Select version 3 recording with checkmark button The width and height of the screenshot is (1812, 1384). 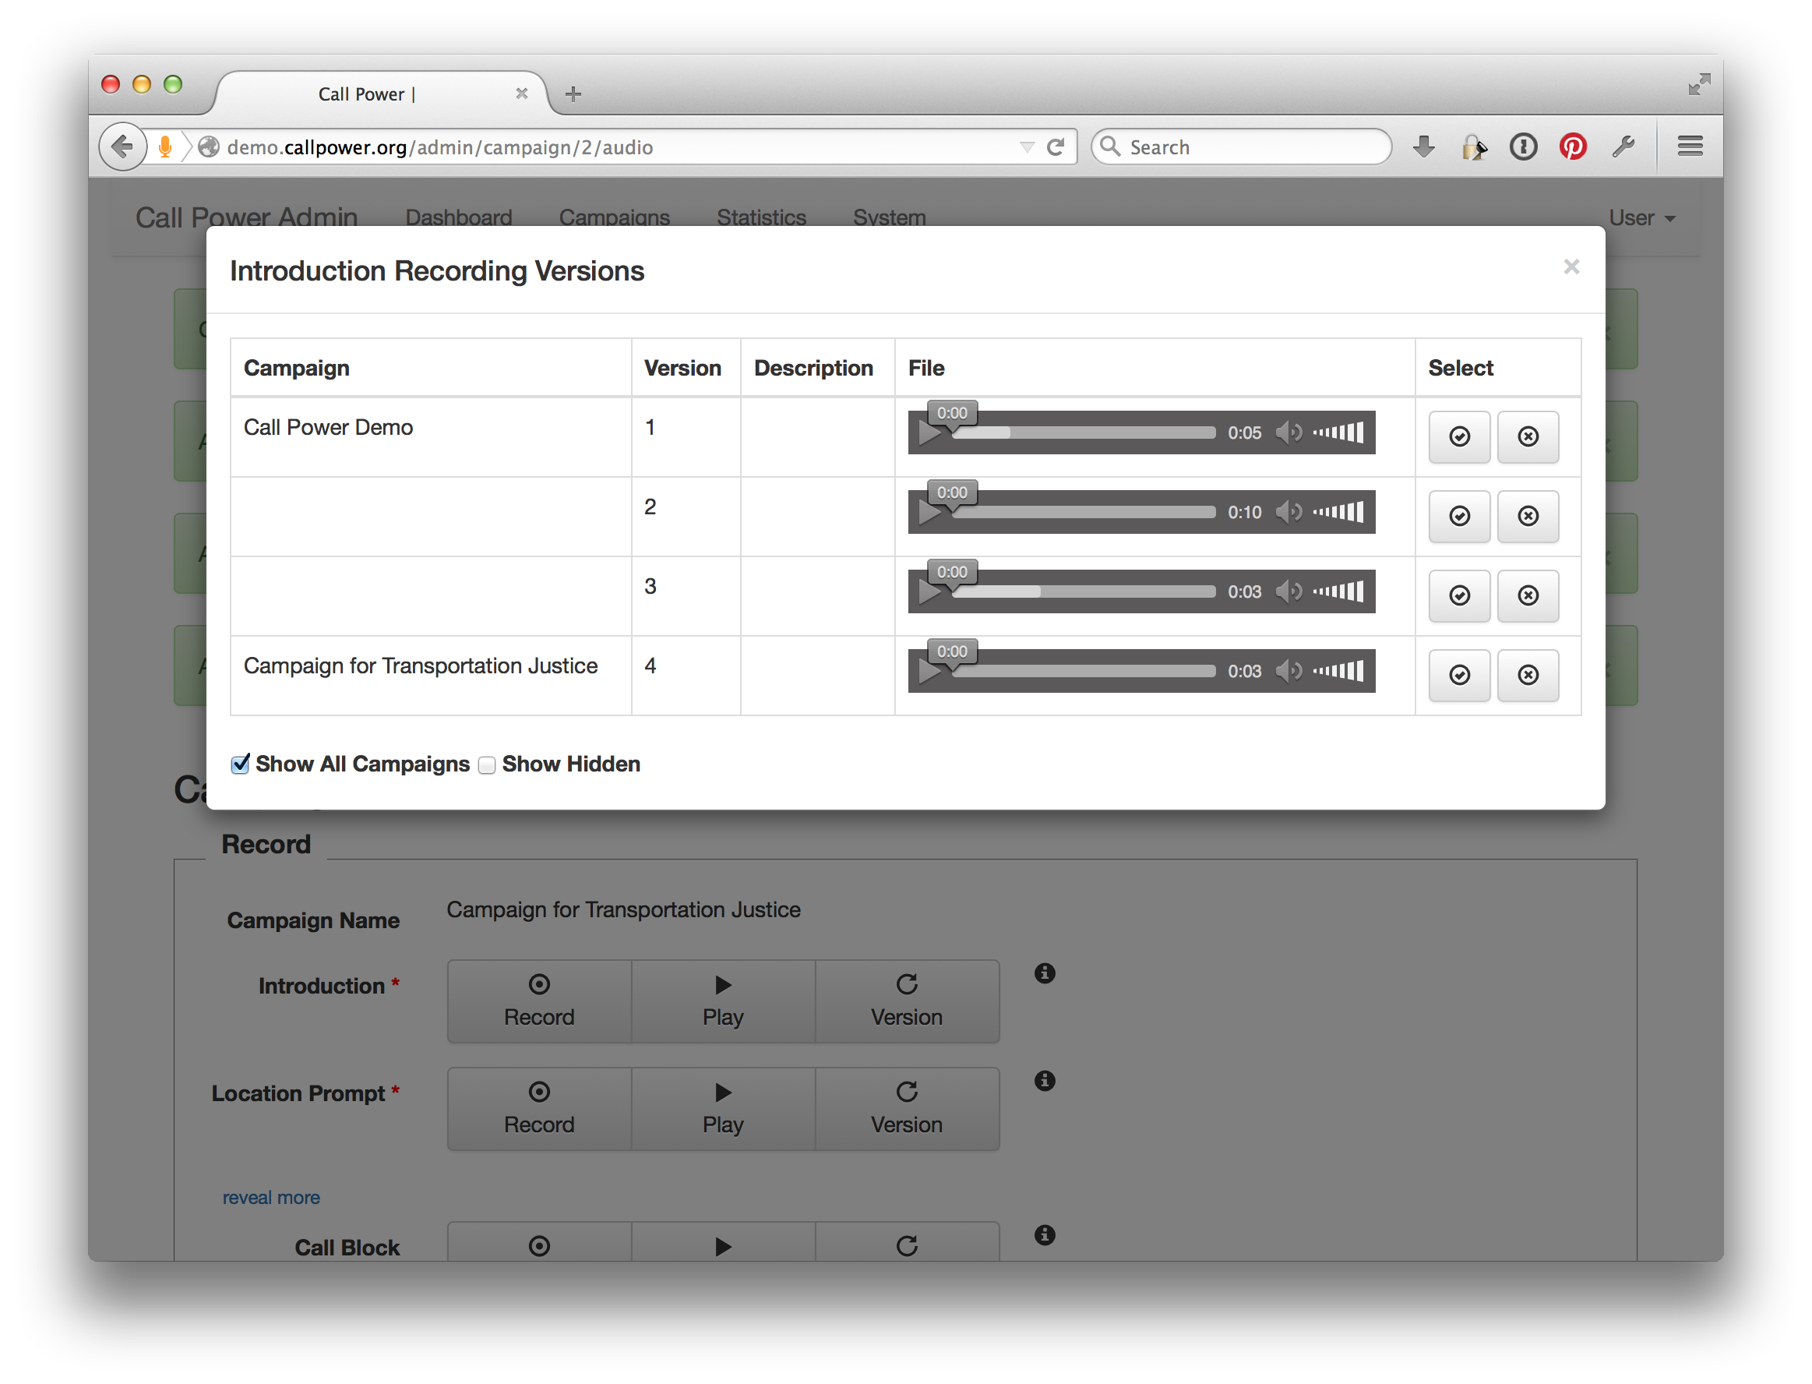(x=1458, y=595)
